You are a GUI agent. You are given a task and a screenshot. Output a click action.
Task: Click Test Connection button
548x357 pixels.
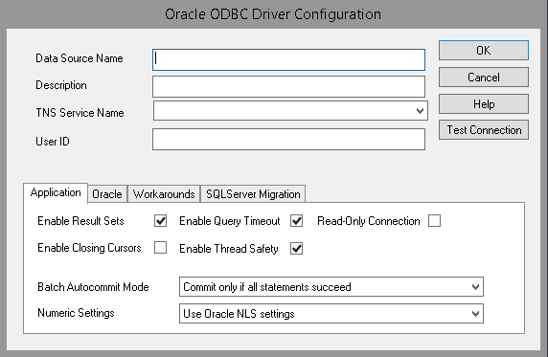(x=484, y=130)
